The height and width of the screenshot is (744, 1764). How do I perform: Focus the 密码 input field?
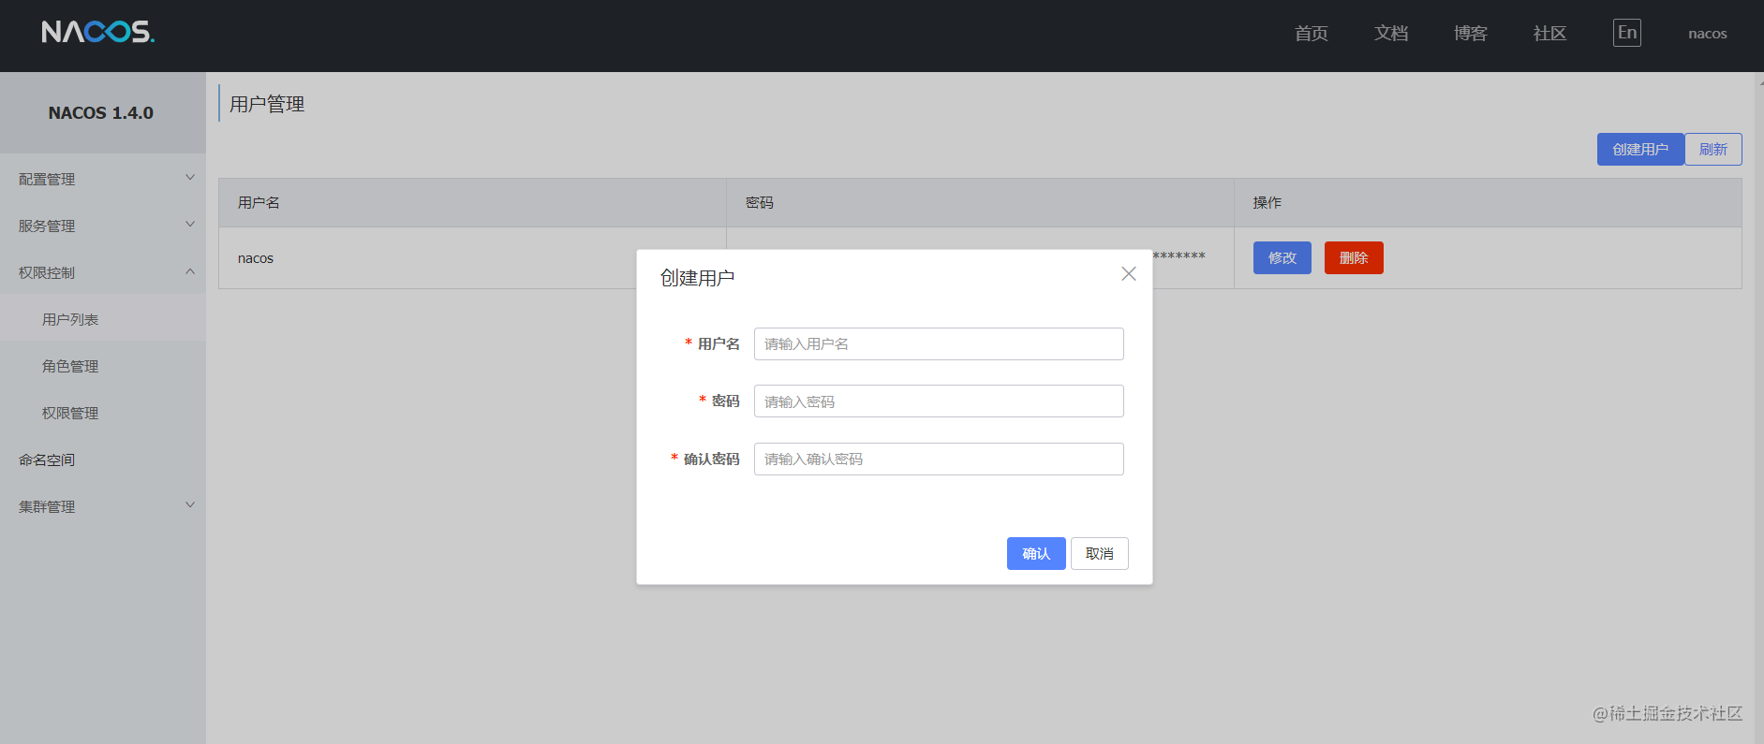coord(939,401)
